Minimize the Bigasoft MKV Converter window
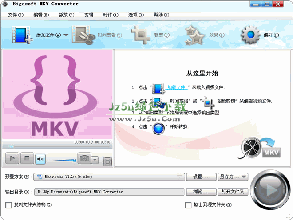The height and width of the screenshot is (220, 293). point(255,4)
